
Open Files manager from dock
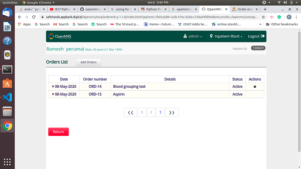point(7,111)
